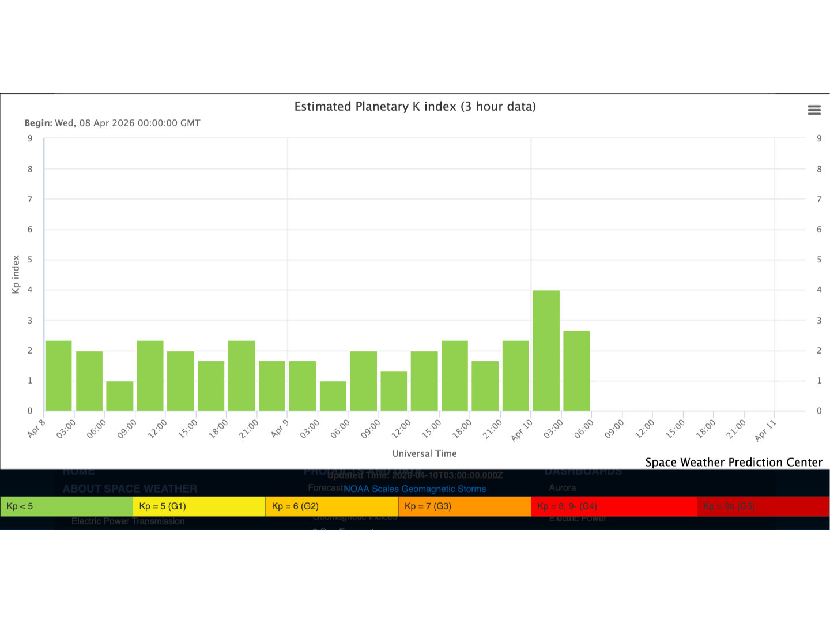Select the bar starting at Apr 9 21:00
The image size is (830, 623).
(x=515, y=376)
